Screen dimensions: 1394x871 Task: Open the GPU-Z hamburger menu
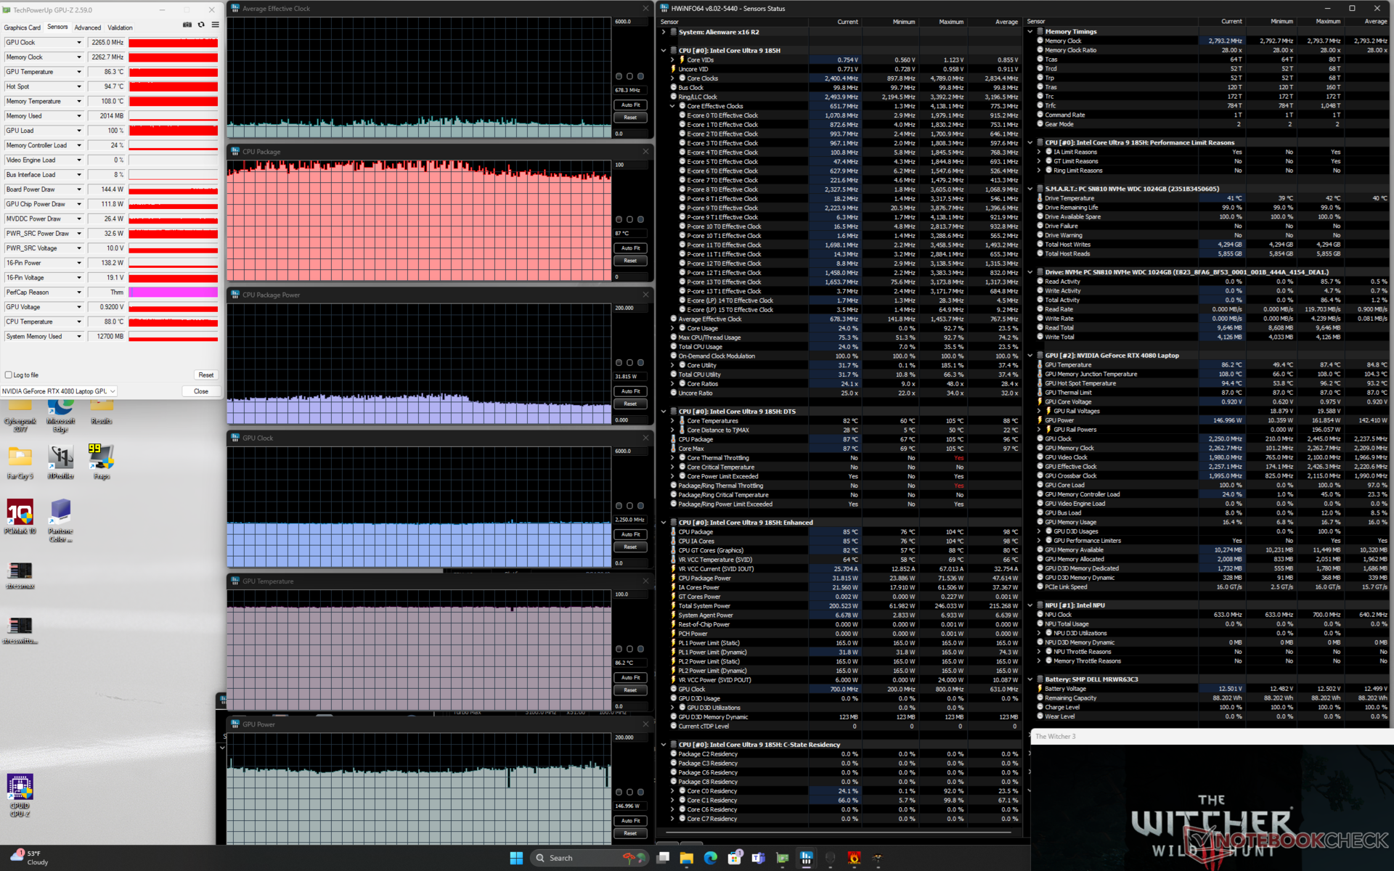tap(215, 25)
